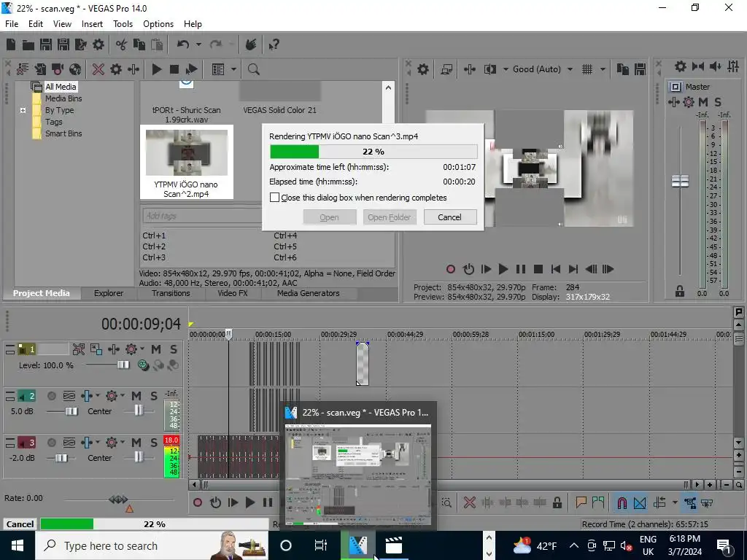Select All Media in the media tree
The width and height of the screenshot is (747, 560).
[x=61, y=87]
